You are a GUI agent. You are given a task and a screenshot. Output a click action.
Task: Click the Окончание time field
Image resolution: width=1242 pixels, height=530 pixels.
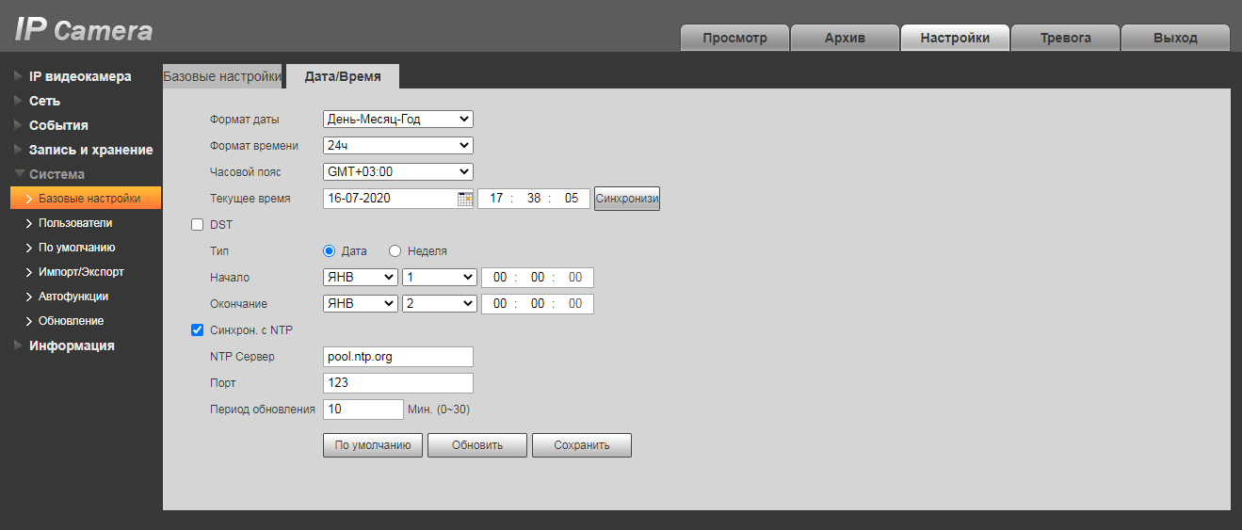pos(538,304)
